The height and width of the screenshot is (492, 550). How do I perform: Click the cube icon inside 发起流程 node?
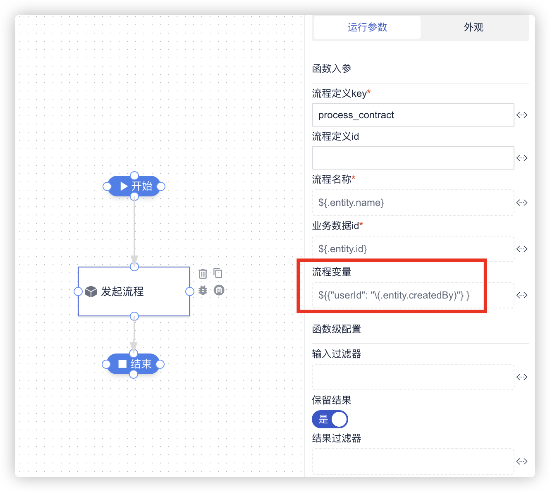click(x=91, y=291)
